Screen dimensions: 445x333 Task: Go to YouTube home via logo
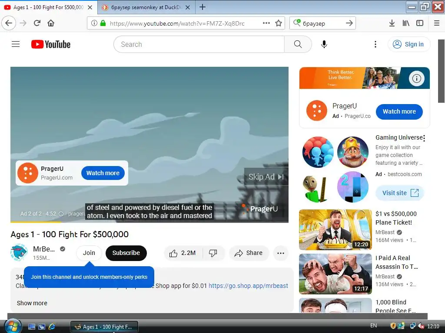coord(51,45)
